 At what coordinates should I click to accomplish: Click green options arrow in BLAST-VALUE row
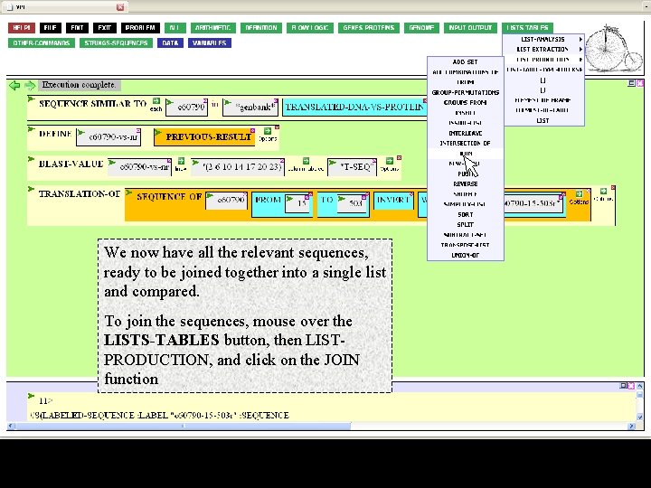[390, 161]
